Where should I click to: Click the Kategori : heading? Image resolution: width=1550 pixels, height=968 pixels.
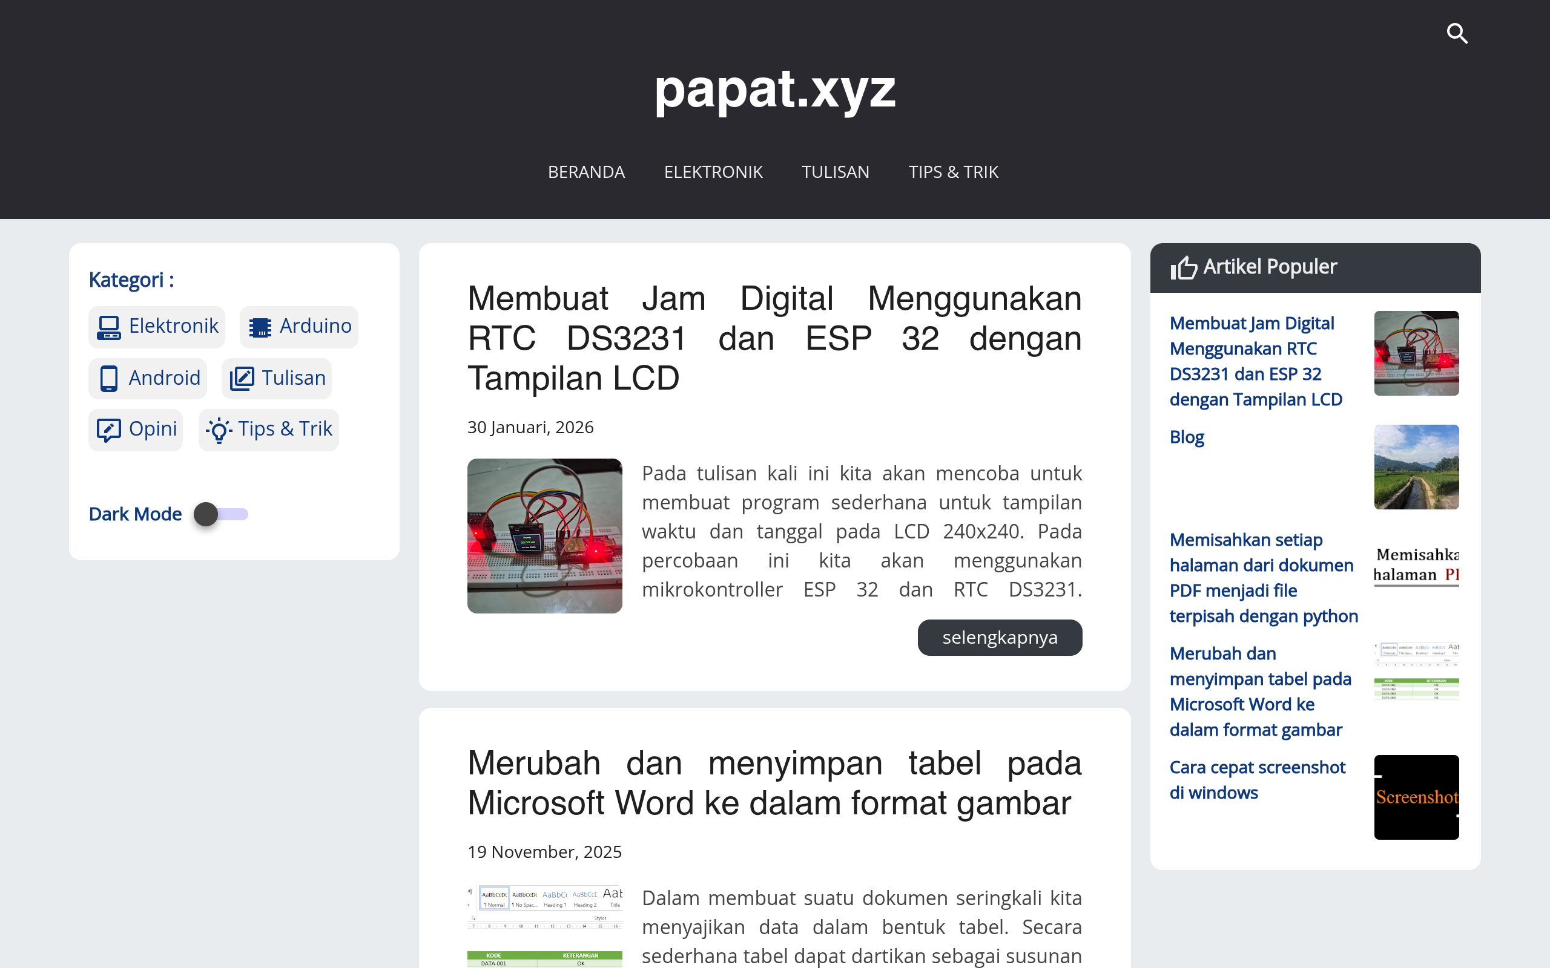pos(131,280)
